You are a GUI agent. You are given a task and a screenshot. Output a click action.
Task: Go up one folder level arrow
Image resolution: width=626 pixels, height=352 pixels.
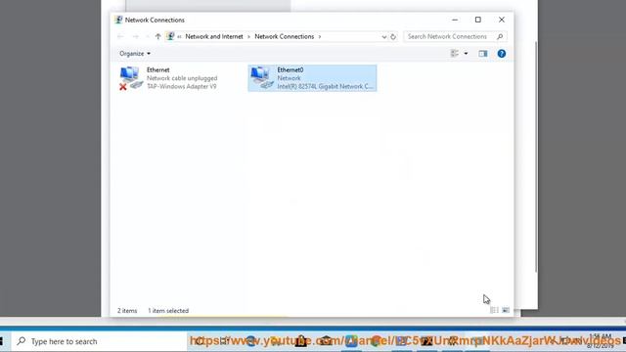tap(158, 37)
